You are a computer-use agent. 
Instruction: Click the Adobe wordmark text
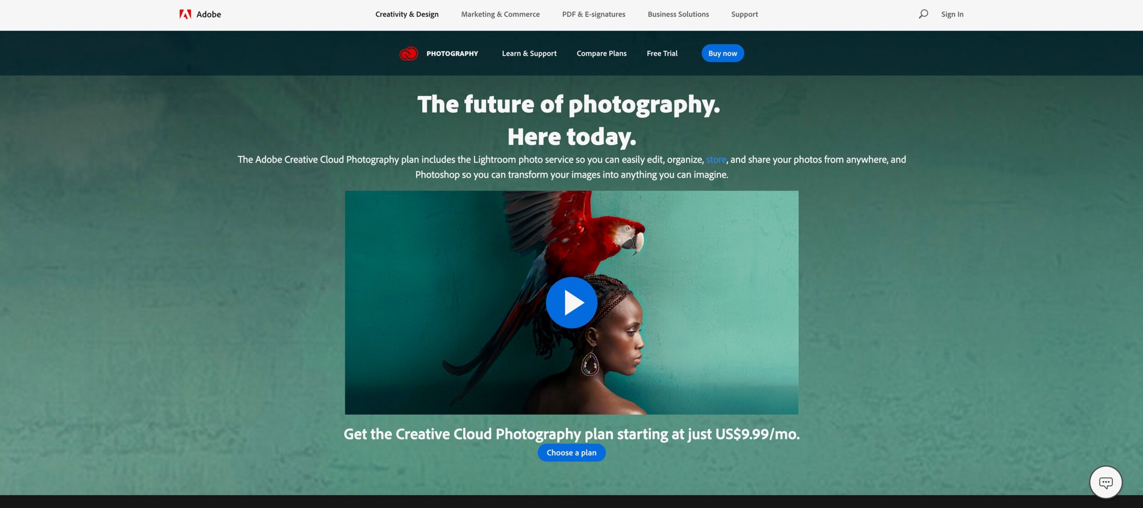coord(208,14)
